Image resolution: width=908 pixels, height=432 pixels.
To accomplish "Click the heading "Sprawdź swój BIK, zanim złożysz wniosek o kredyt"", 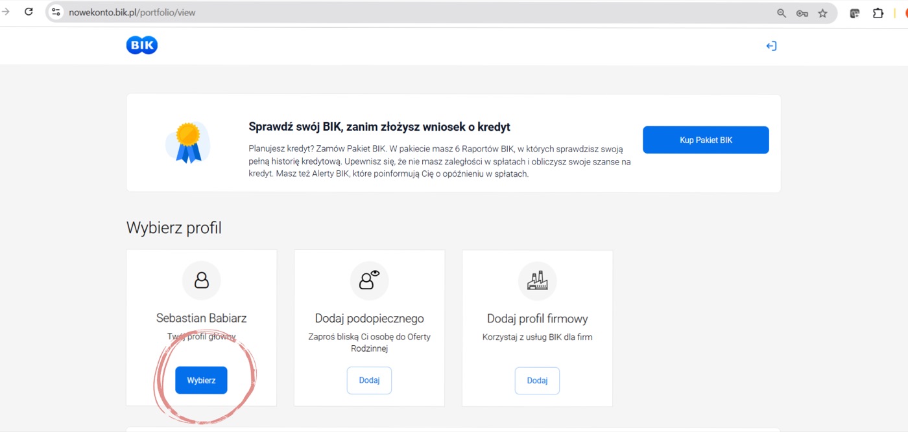I will tap(379, 127).
